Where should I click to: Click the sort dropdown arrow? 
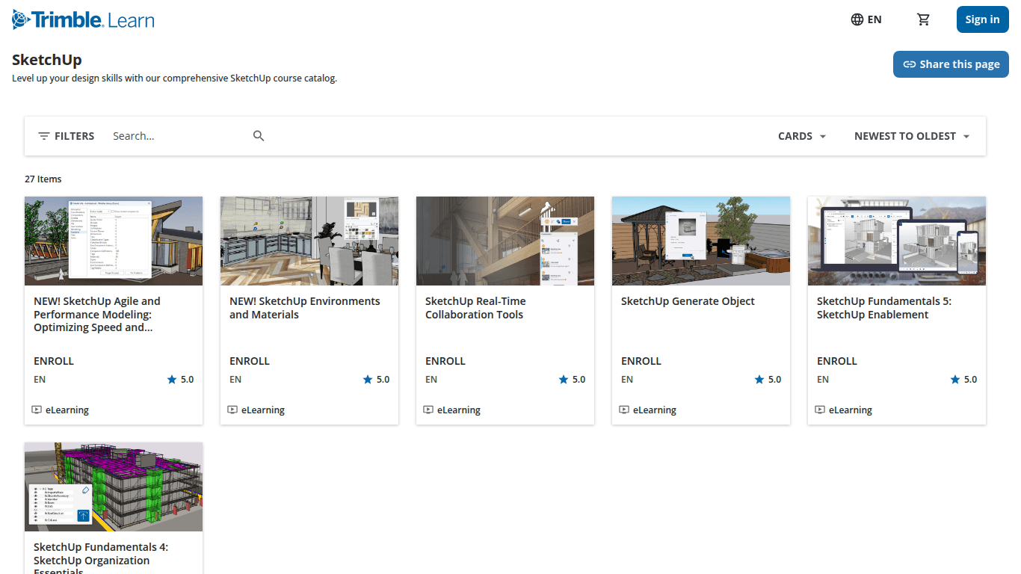tap(966, 136)
